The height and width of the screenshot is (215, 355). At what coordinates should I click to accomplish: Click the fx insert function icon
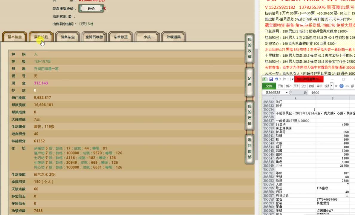coord(305,93)
